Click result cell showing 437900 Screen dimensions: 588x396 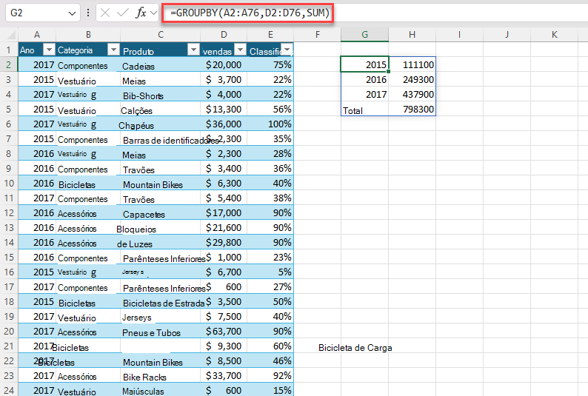[412, 94]
